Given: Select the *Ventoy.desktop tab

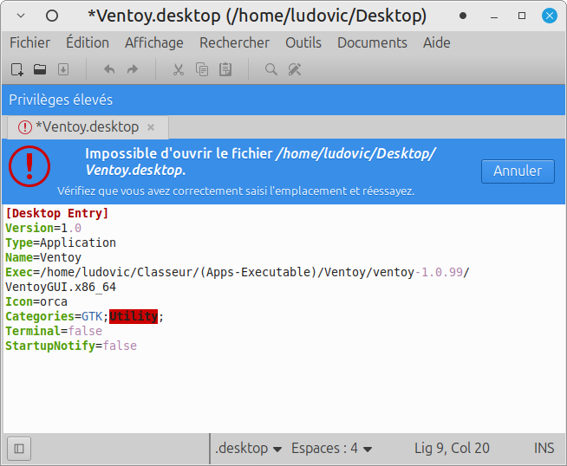Looking at the screenshot, I should point(88,127).
